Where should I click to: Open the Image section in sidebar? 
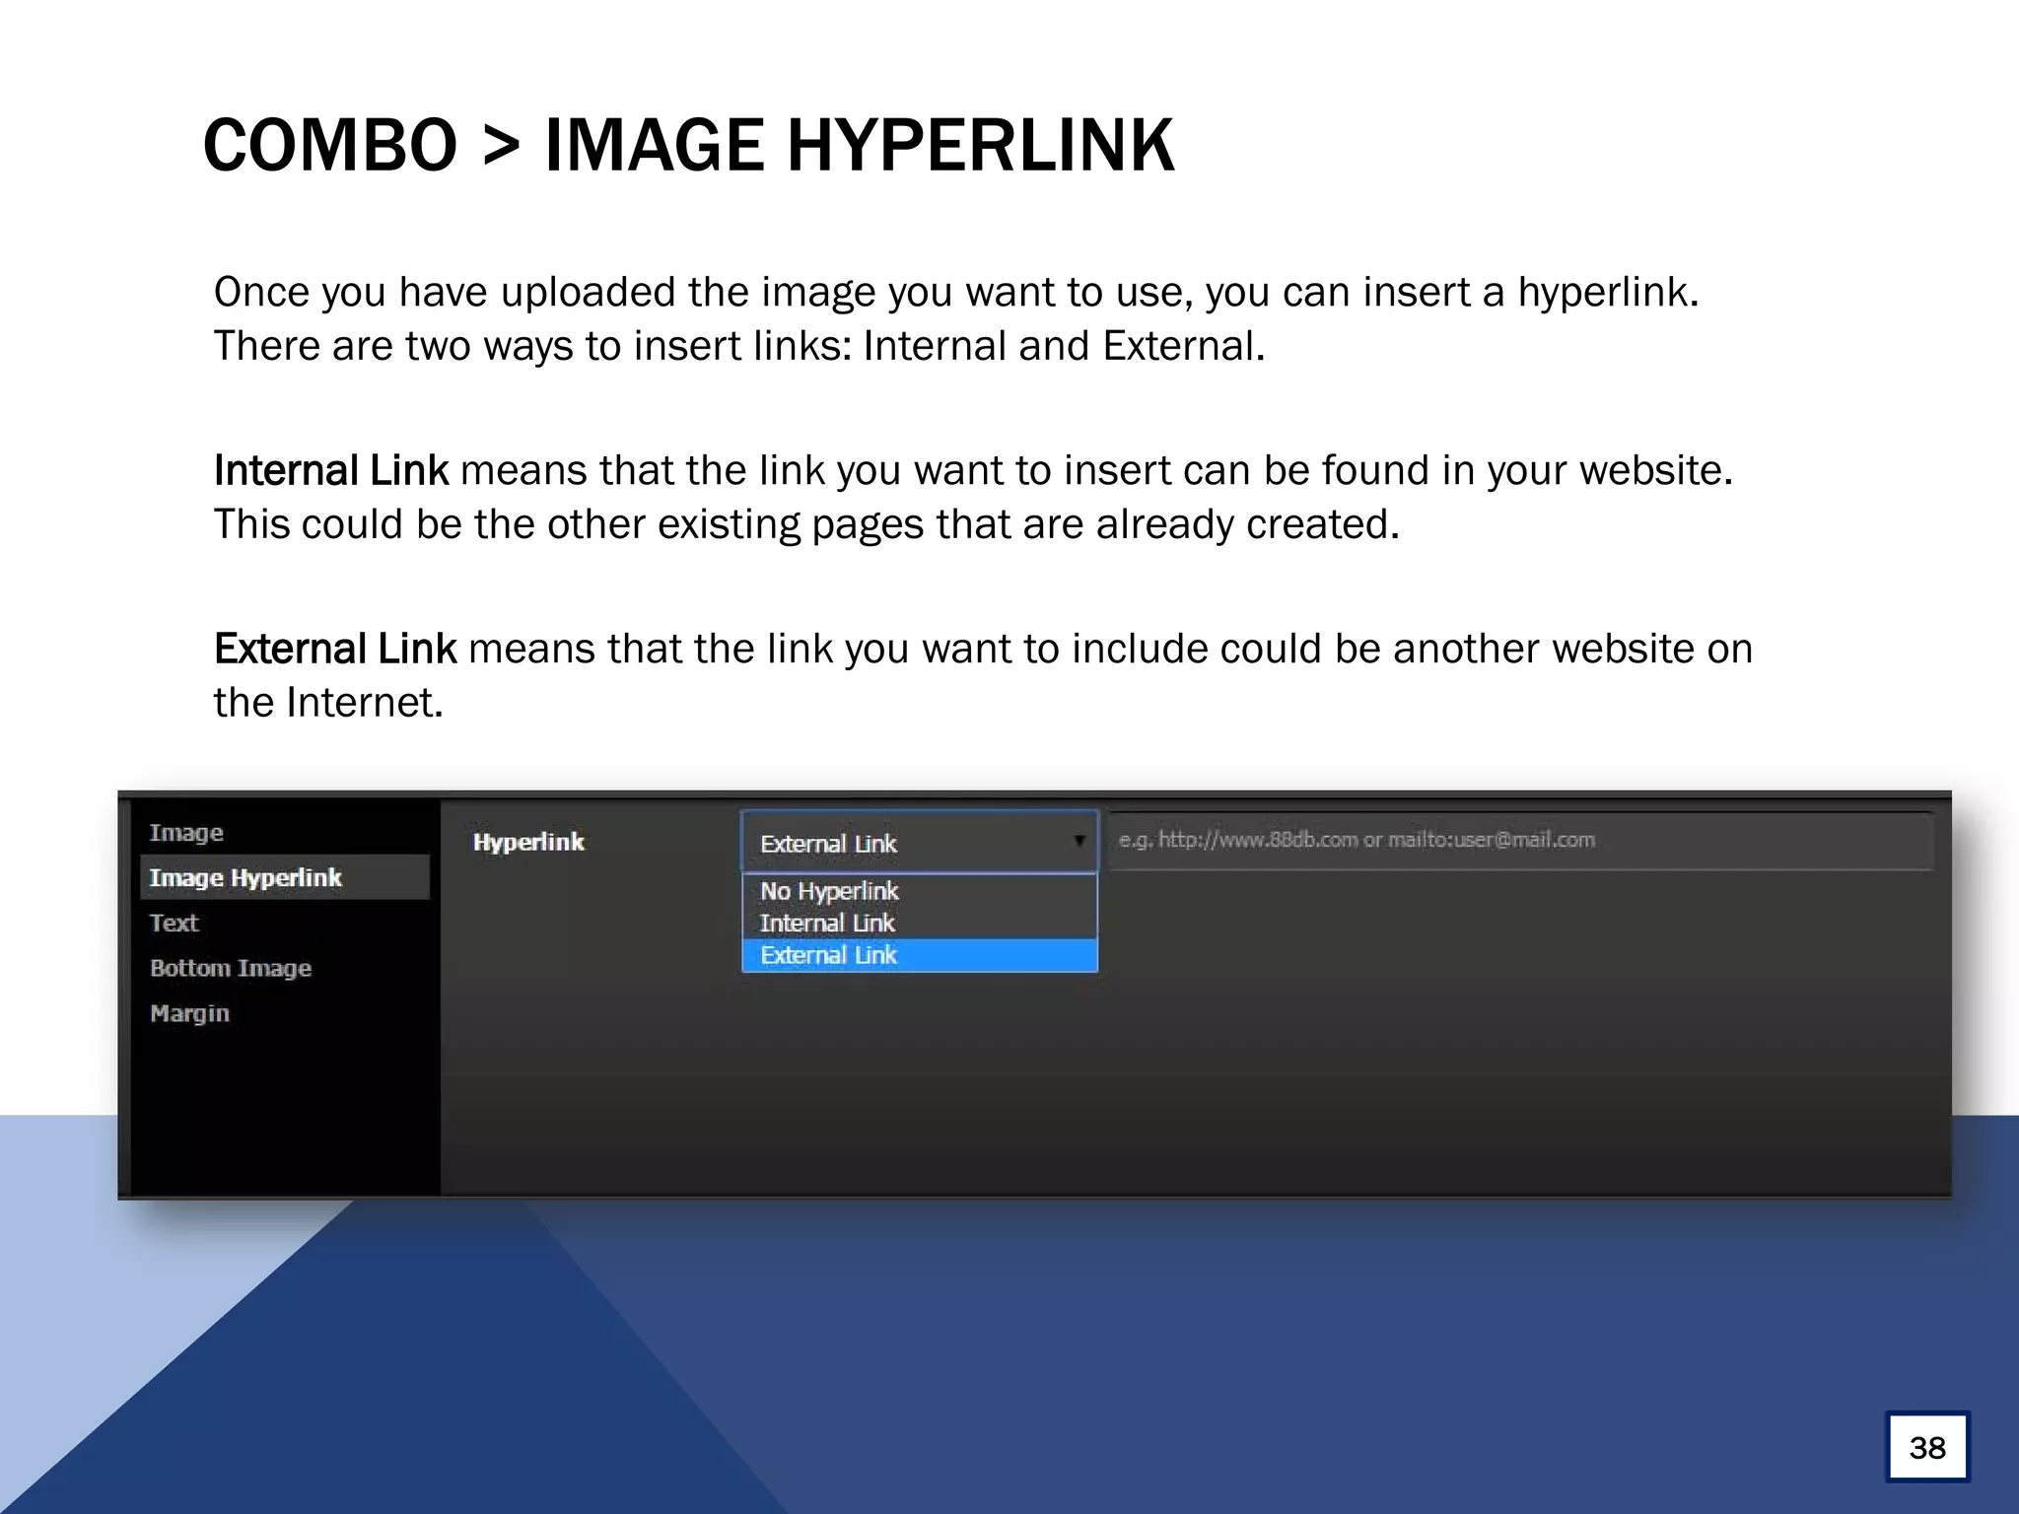click(x=186, y=833)
